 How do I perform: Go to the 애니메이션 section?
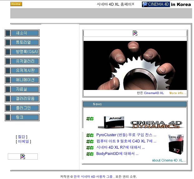click(x=22, y=80)
